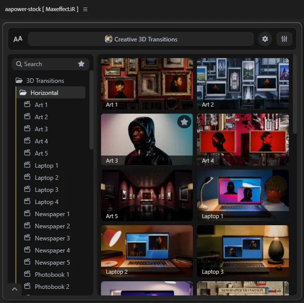This screenshot has height=303, width=304.
Task: Open the Art 1 thumbnail
Action: click(x=147, y=84)
